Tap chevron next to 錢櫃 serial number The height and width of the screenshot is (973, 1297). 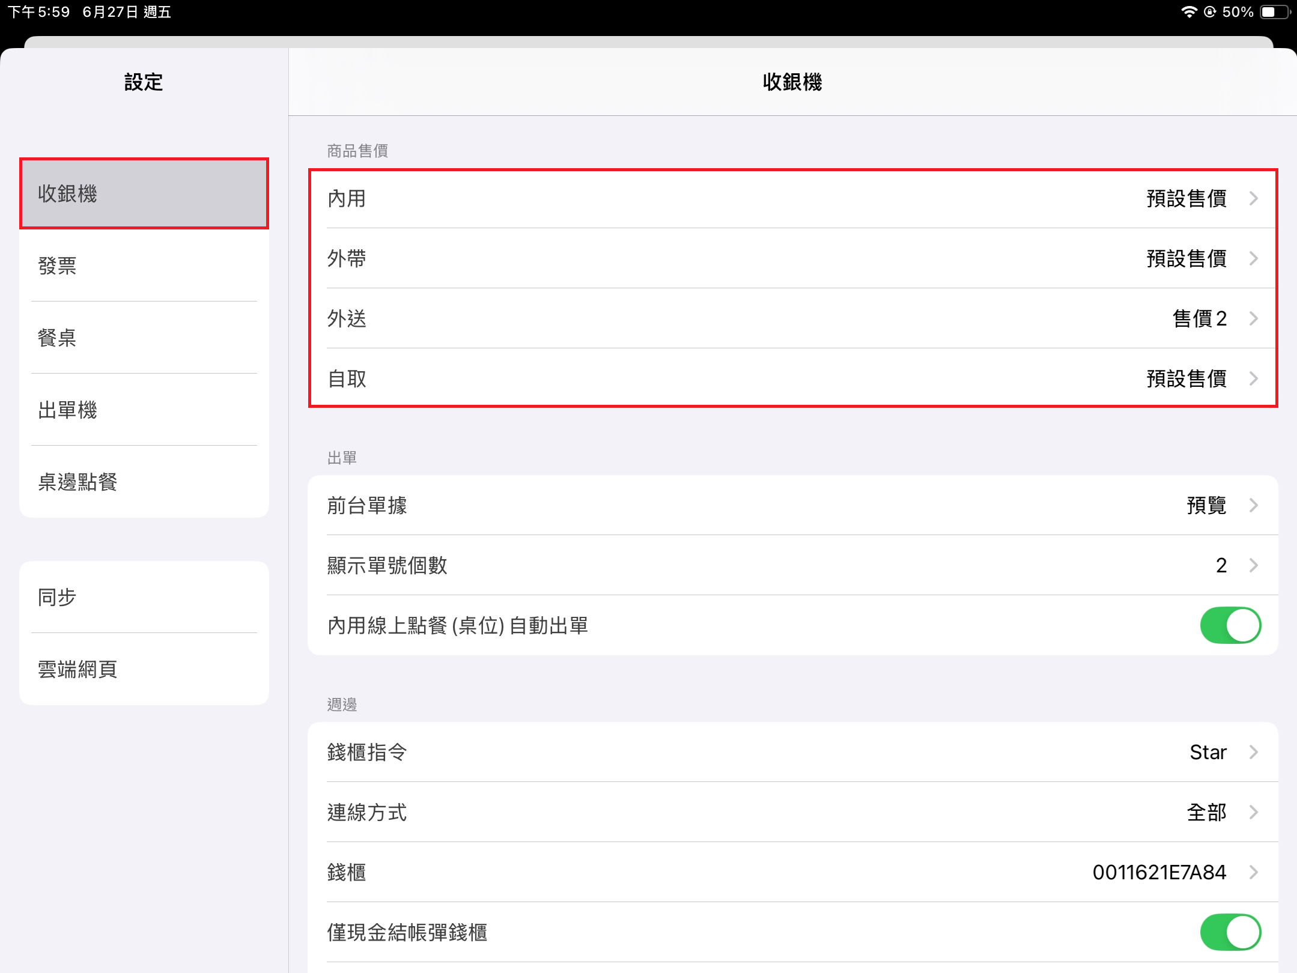(x=1253, y=872)
